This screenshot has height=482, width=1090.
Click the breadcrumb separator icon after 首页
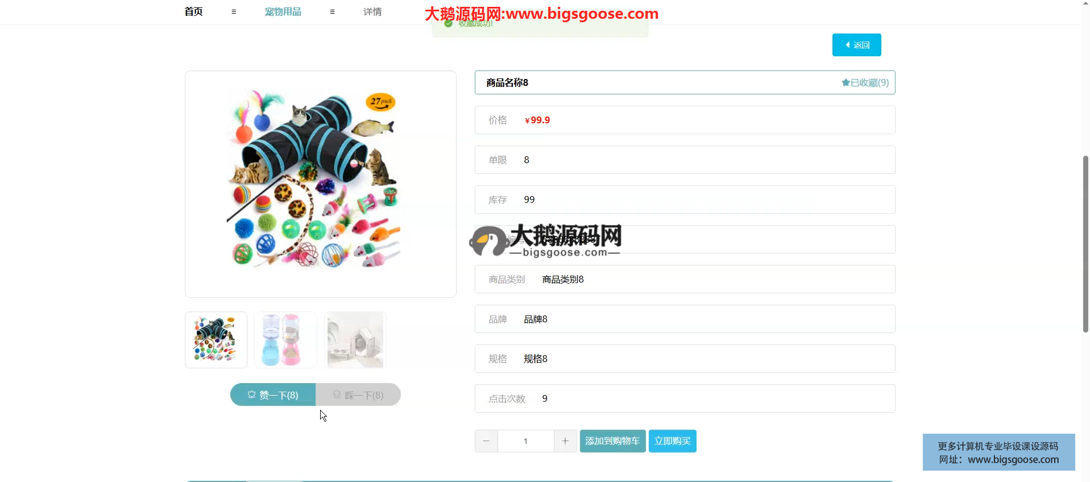(234, 11)
